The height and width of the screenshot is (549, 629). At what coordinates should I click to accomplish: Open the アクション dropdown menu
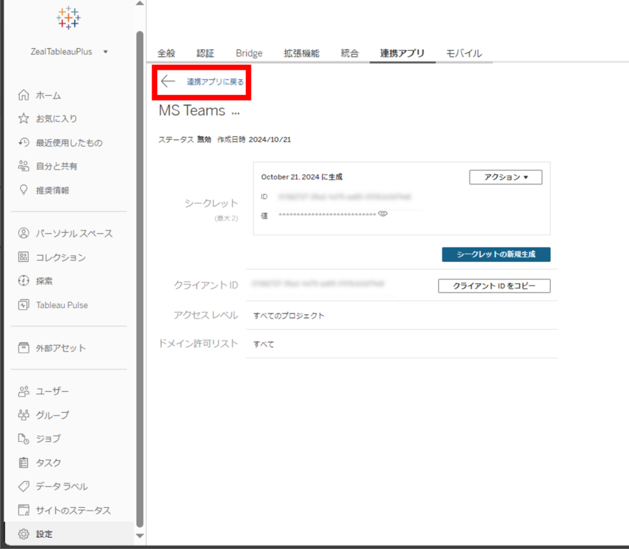click(x=505, y=177)
